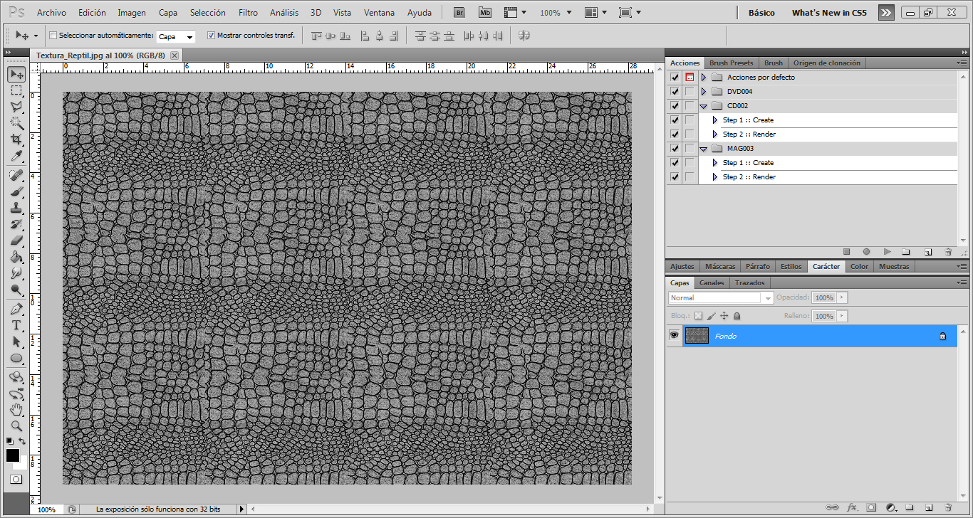The width and height of the screenshot is (973, 518).
Task: Open the Imagen menu
Action: coord(132,13)
